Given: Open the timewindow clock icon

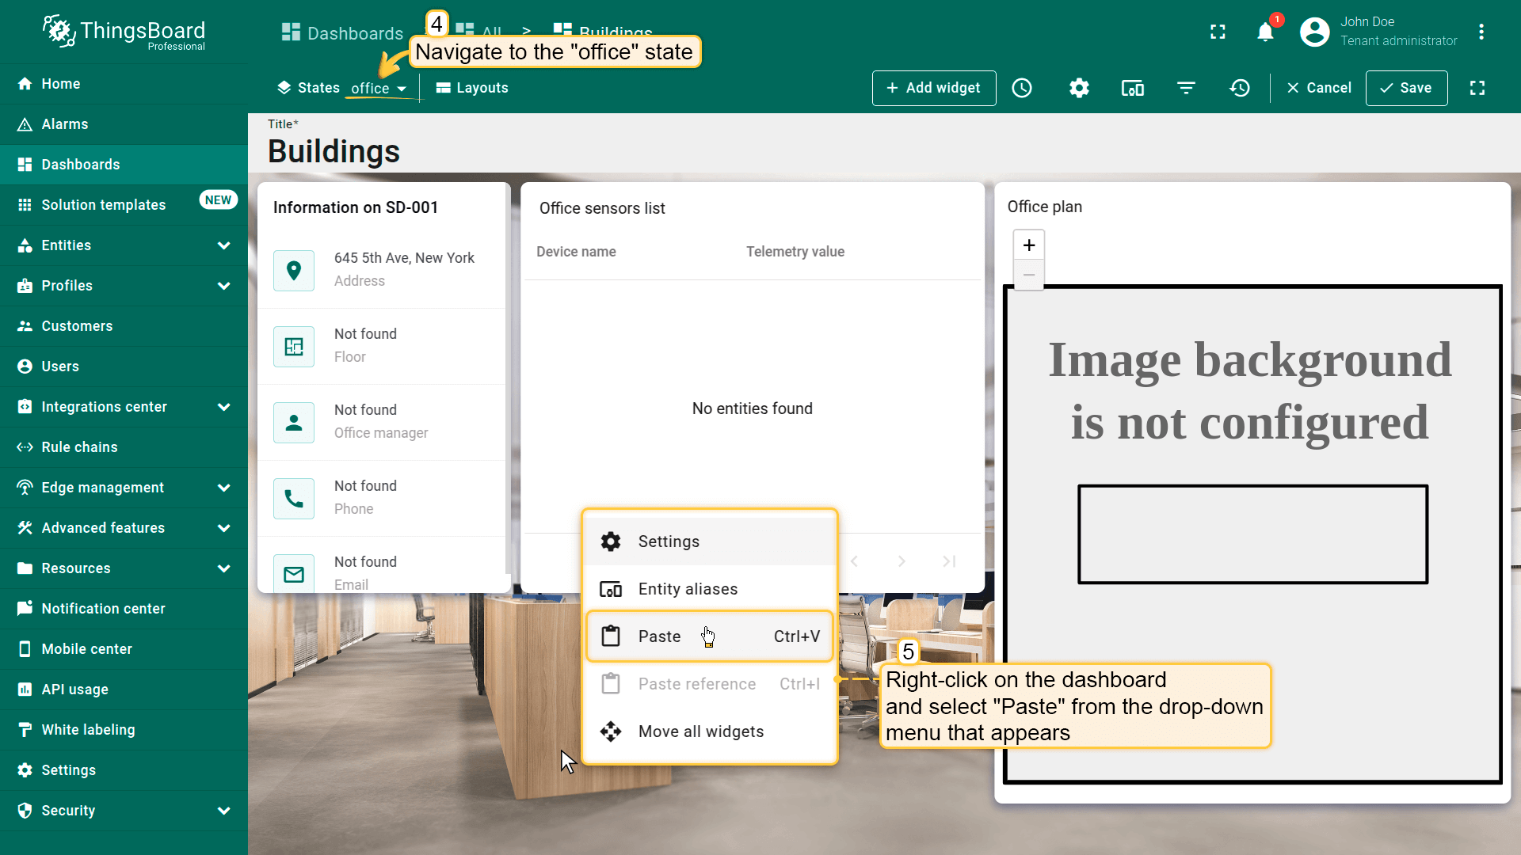Looking at the screenshot, I should (1022, 88).
